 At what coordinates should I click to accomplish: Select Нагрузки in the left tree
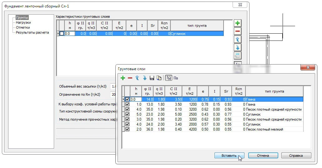point(23,22)
